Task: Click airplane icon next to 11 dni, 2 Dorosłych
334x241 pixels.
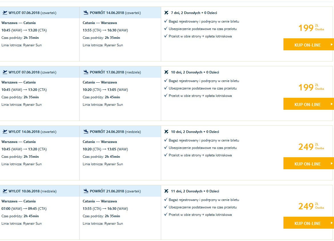Action: click(x=166, y=191)
